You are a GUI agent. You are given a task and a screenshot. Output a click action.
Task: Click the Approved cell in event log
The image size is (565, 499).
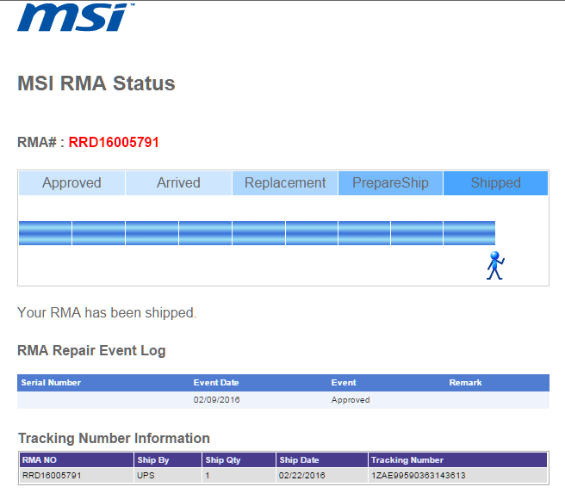(x=351, y=400)
